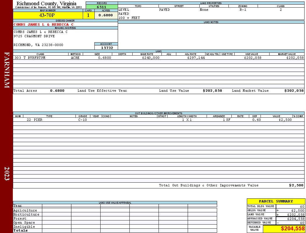
Task: Select summary land value $202,058
Action: tap(296, 215)
